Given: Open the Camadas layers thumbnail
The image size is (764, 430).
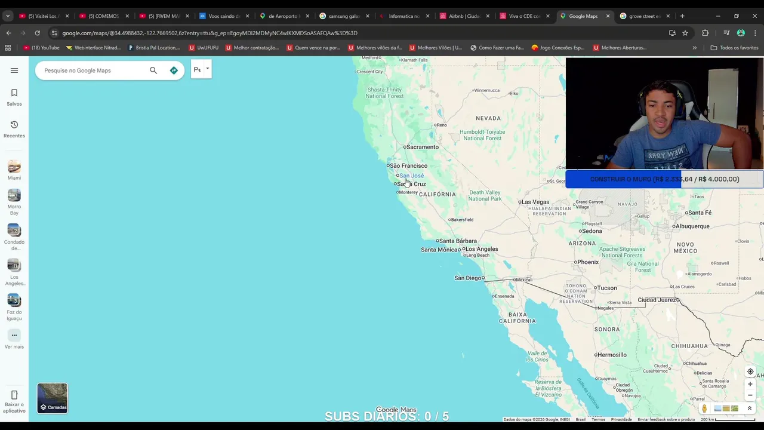Looking at the screenshot, I should pos(53,398).
